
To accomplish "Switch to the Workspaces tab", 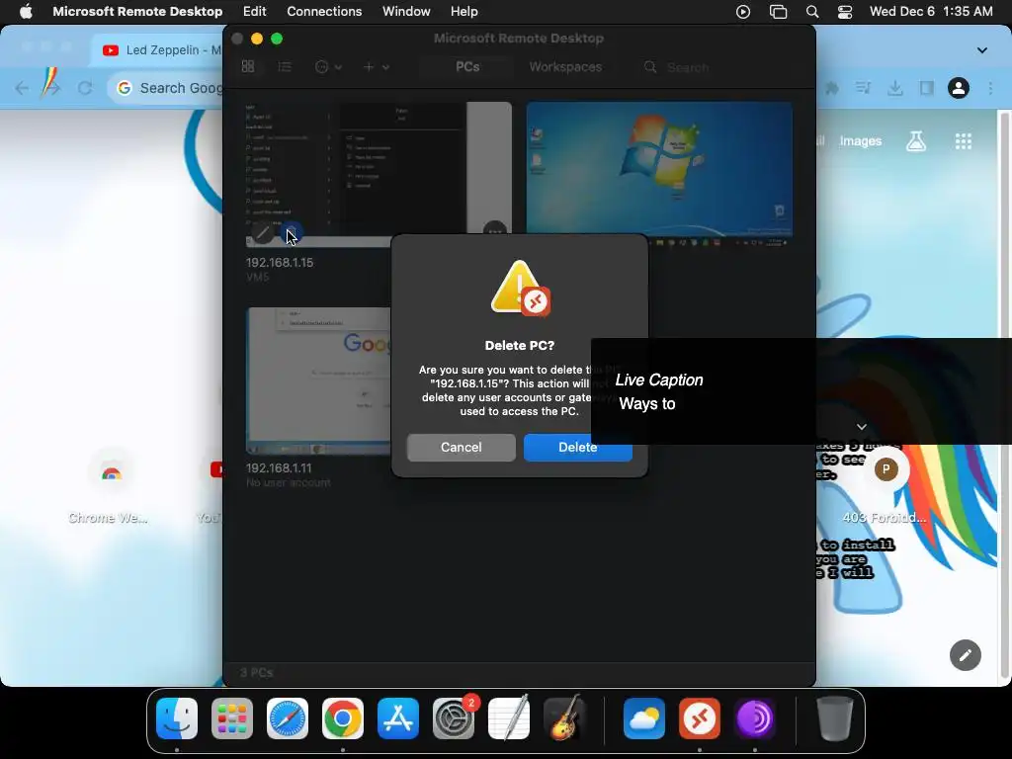I will point(565,67).
